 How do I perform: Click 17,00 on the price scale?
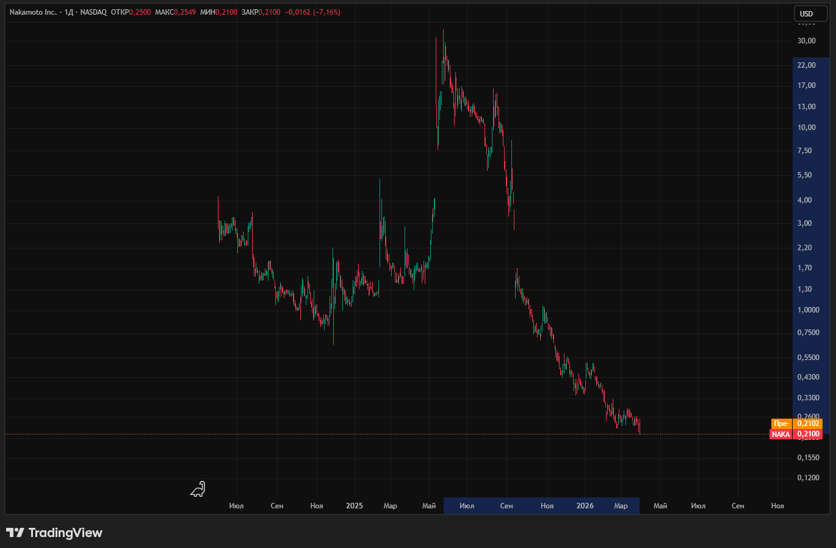click(806, 85)
